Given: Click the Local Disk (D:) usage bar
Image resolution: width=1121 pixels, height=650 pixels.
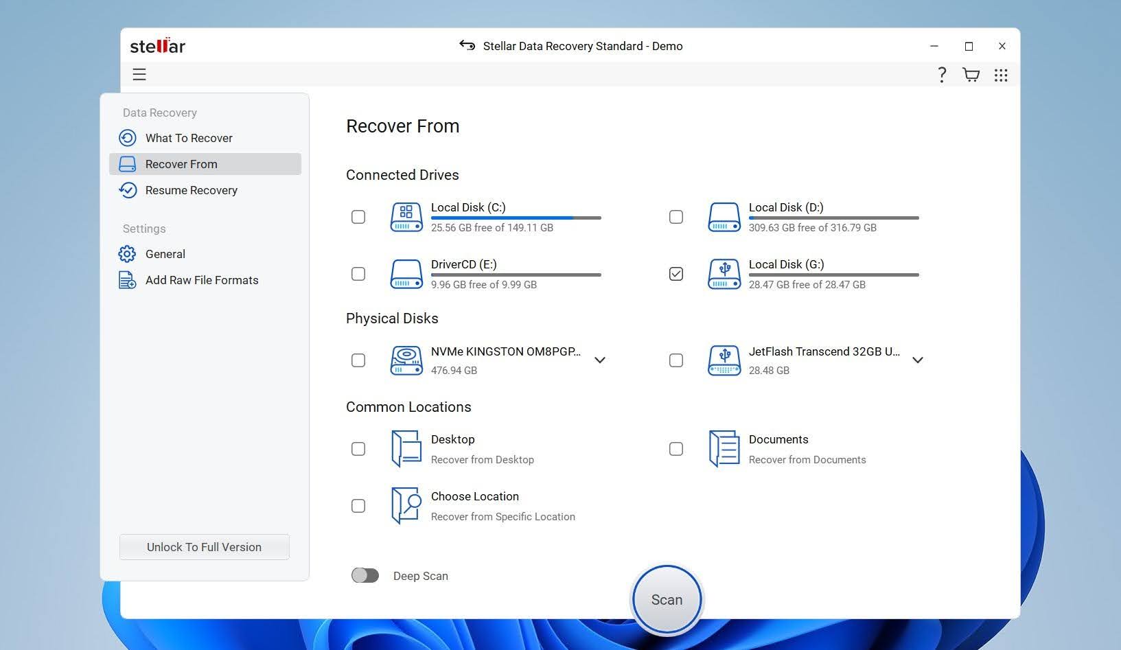Looking at the screenshot, I should coord(834,218).
